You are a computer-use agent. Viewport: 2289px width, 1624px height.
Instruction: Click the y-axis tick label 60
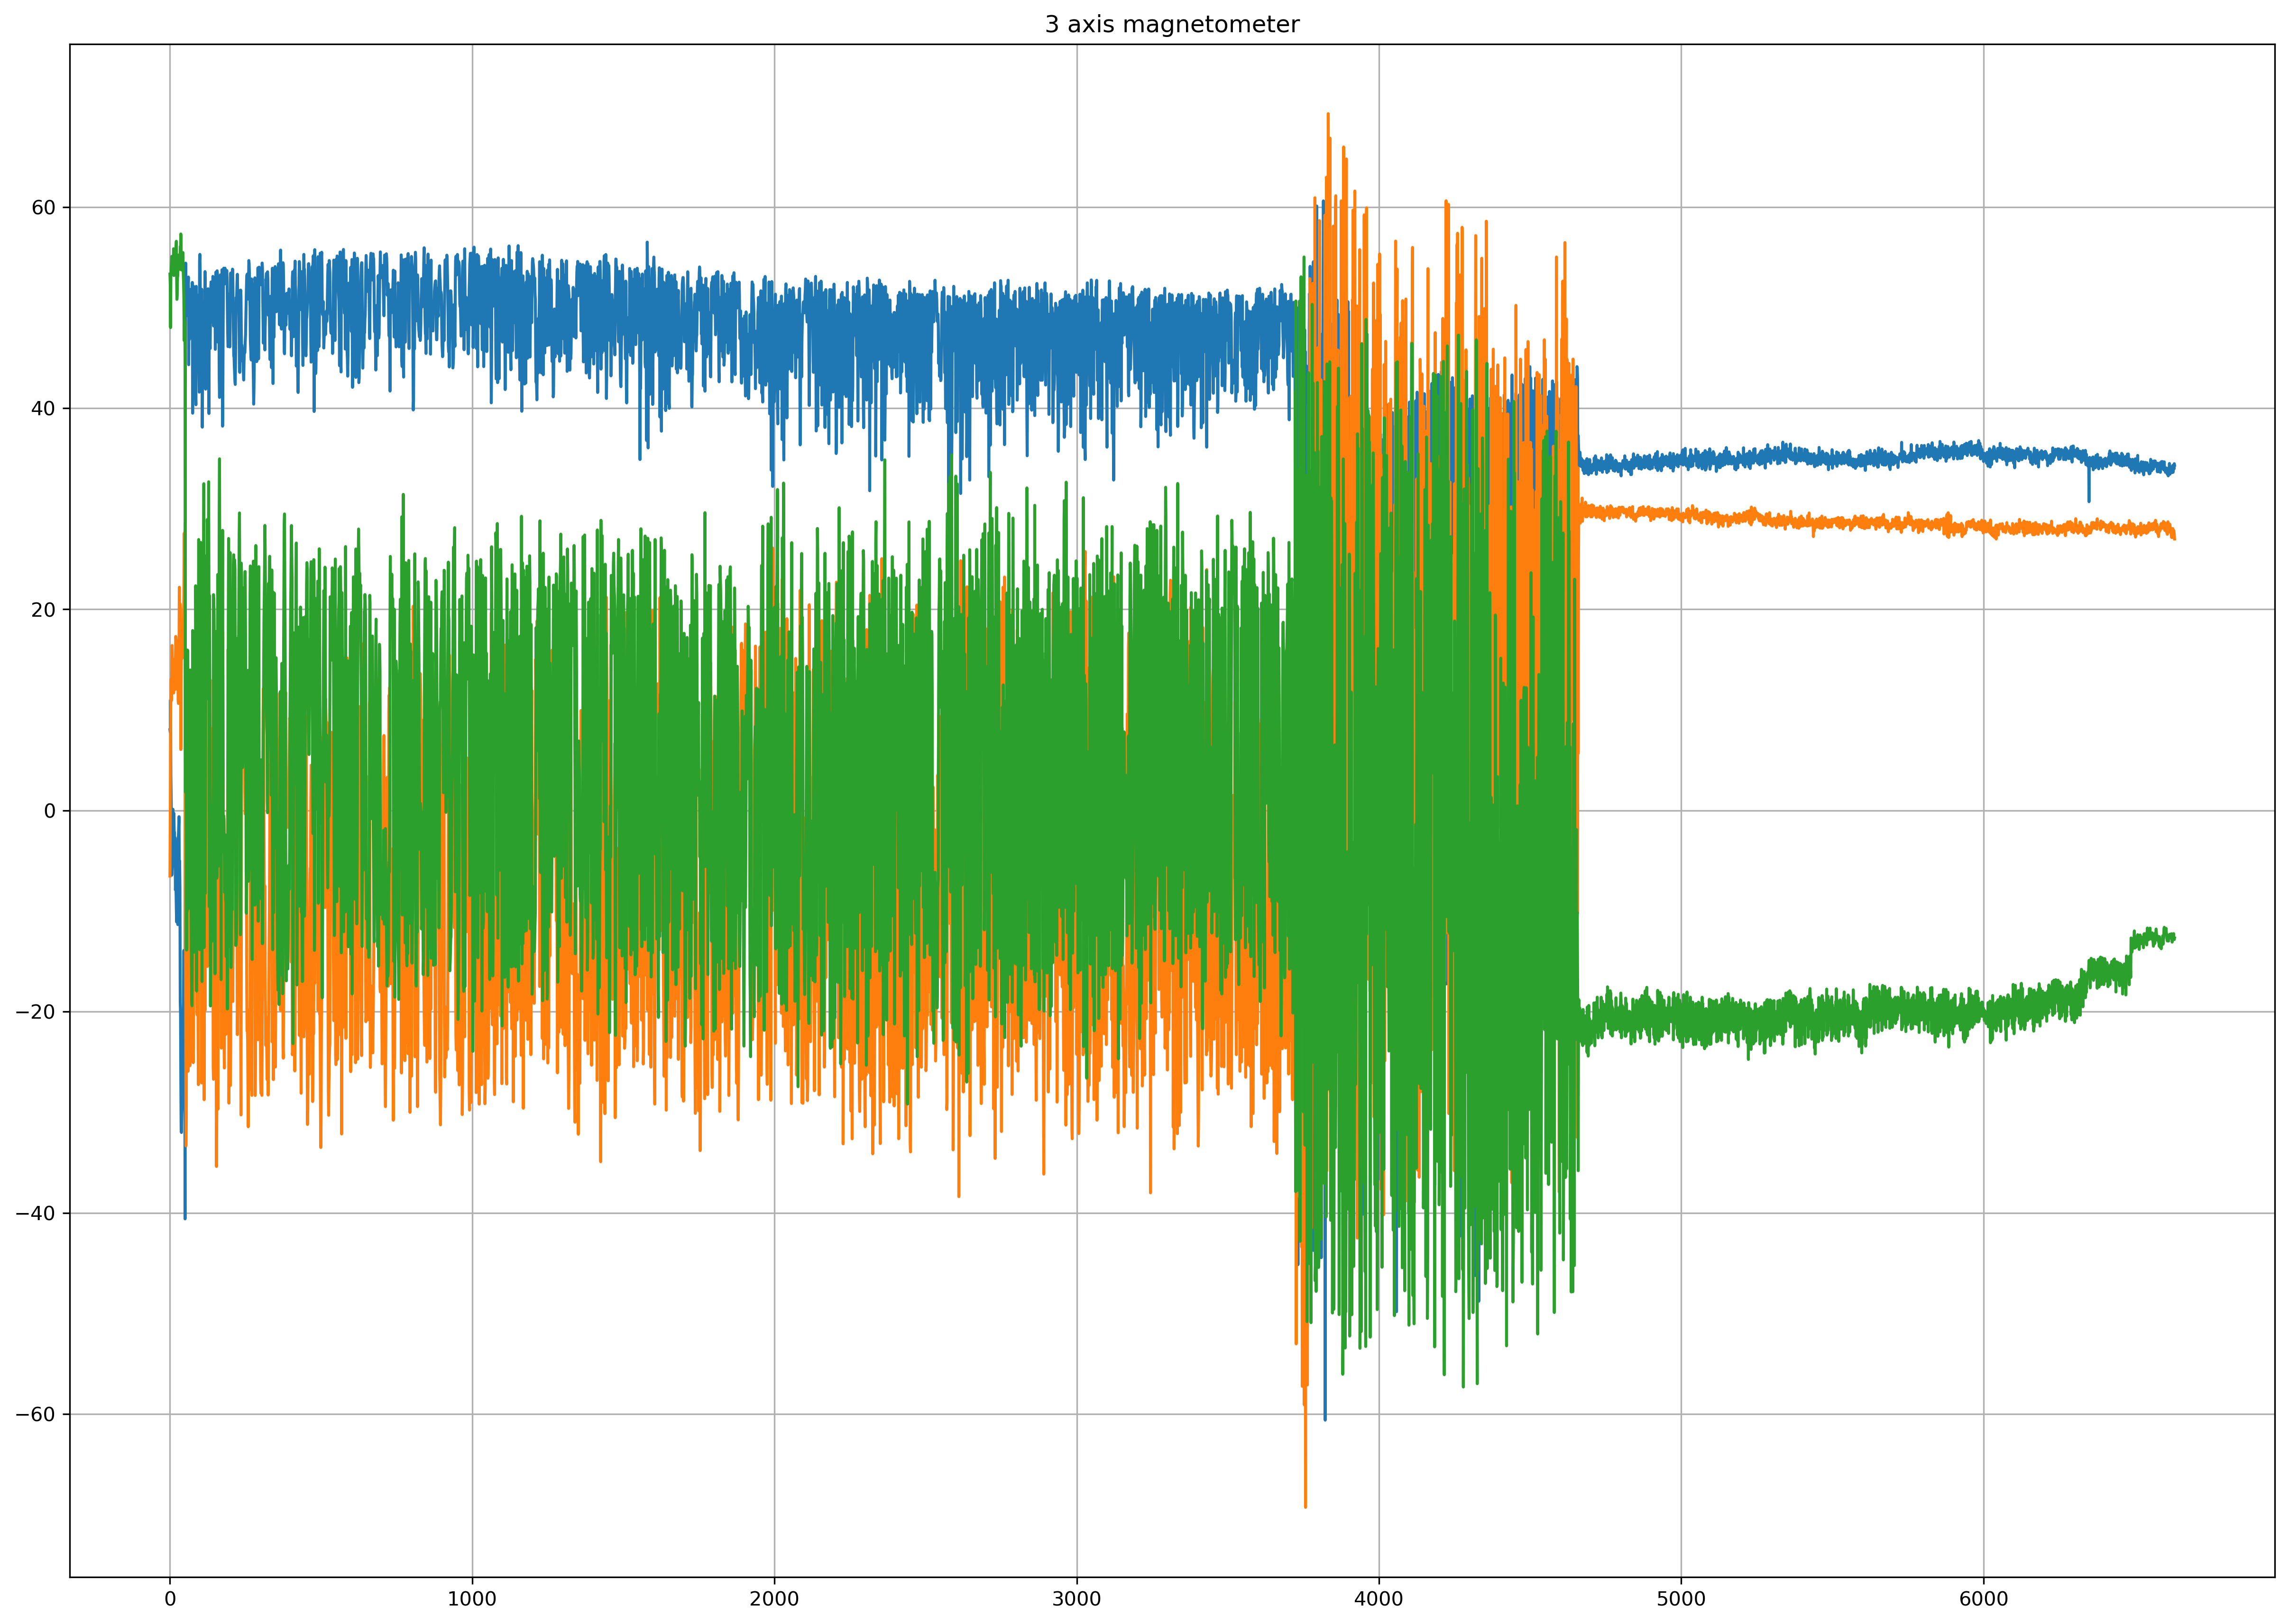coord(43,208)
